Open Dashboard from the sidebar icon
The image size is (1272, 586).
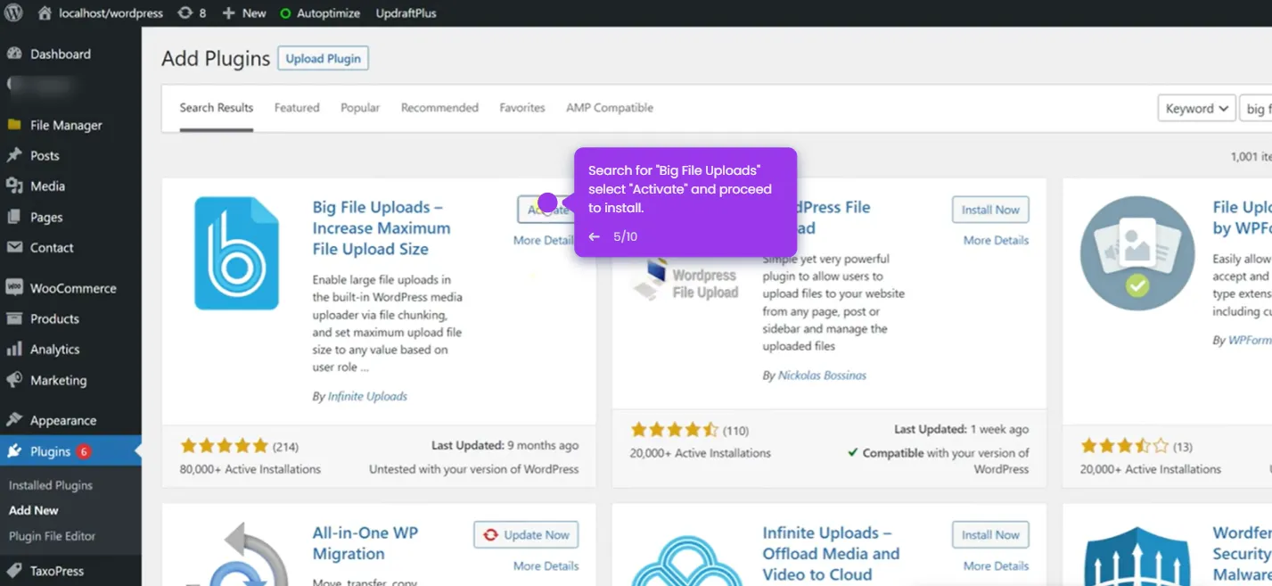pyautogui.click(x=14, y=54)
